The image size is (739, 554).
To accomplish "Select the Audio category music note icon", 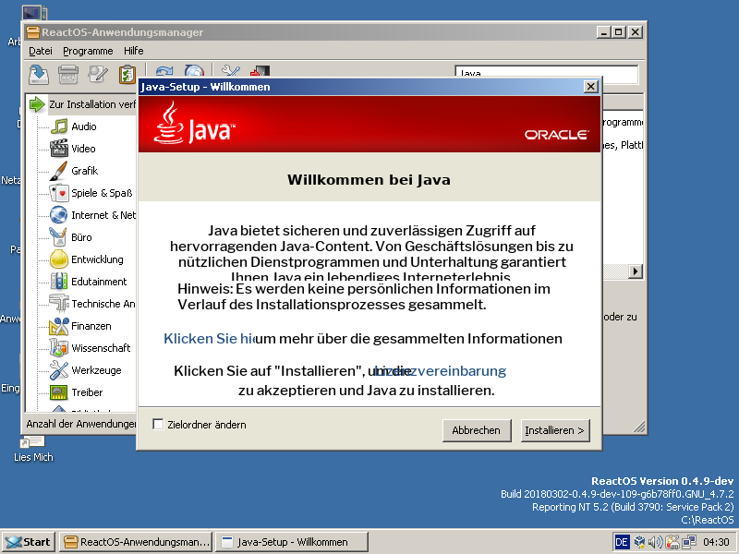I will pyautogui.click(x=59, y=126).
